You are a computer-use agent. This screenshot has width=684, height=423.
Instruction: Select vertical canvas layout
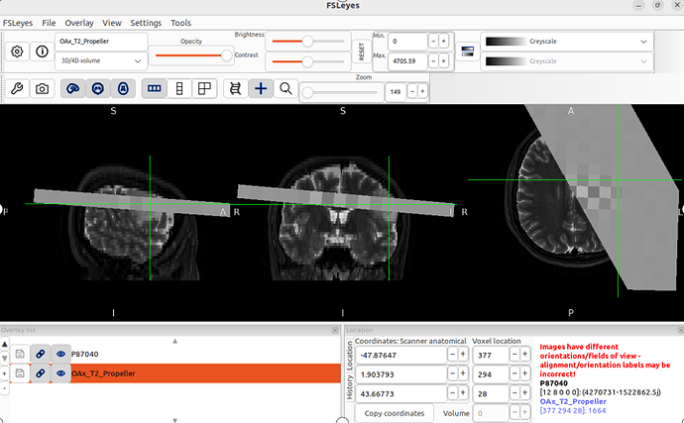179,89
